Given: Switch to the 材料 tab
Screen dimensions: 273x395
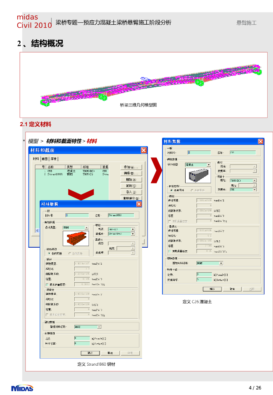Looking at the screenshot, I should (x=36, y=159).
